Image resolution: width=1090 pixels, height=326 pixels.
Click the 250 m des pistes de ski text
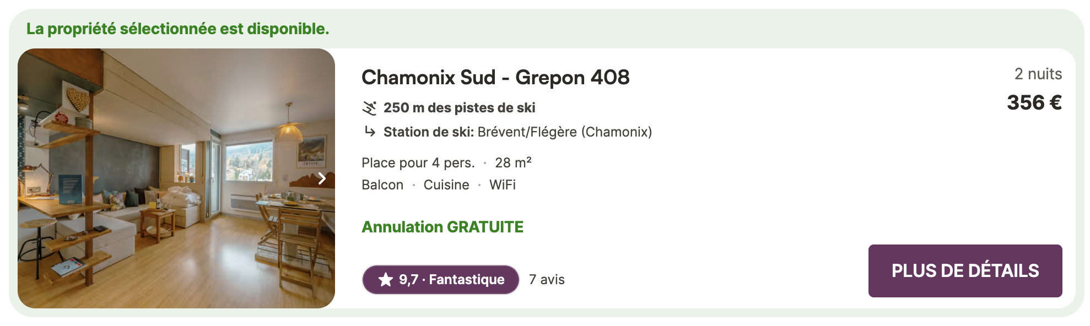click(460, 108)
